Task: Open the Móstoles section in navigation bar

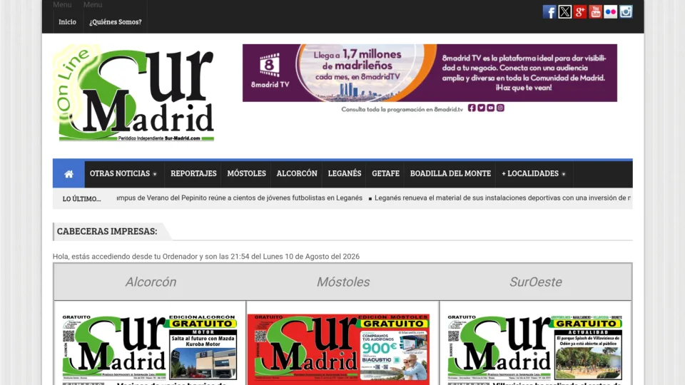Action: [x=246, y=174]
